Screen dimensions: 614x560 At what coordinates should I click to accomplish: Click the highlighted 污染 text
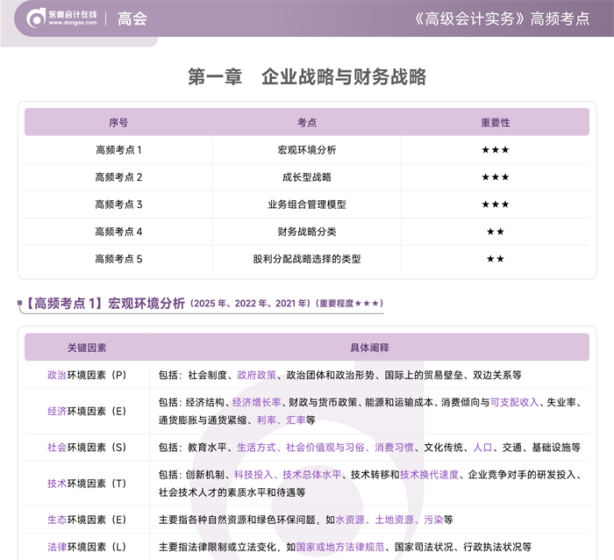click(433, 520)
